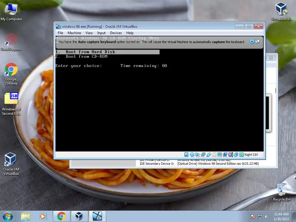Viewport: 296px width, 222px height.
Task: Select the Windows 98 Second Edition ISO file
Action: 11,104
